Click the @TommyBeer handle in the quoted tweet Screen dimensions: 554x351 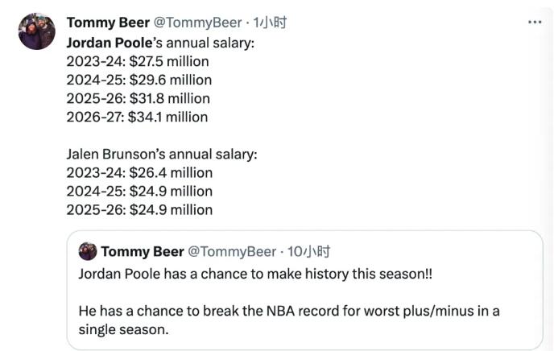[x=232, y=252]
